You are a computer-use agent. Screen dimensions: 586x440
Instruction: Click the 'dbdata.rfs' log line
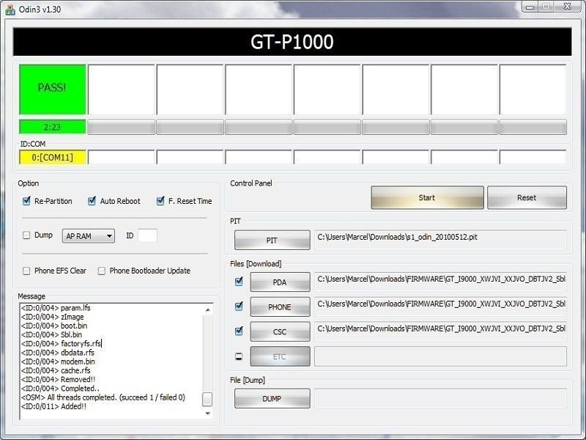(58, 353)
